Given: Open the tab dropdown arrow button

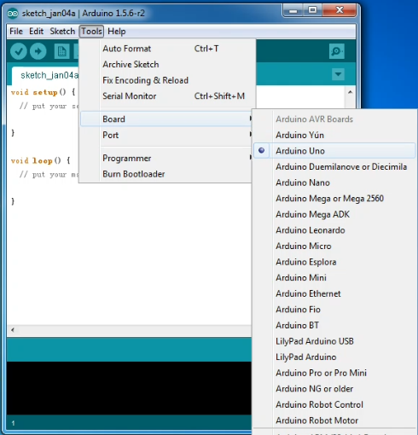Looking at the screenshot, I should pos(338,74).
